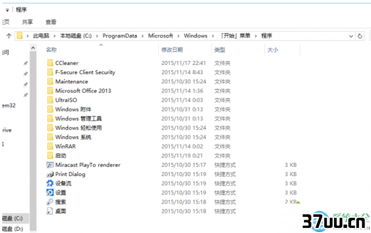Sort by the 大小 column header
371x233 pixels.
click(x=273, y=50)
